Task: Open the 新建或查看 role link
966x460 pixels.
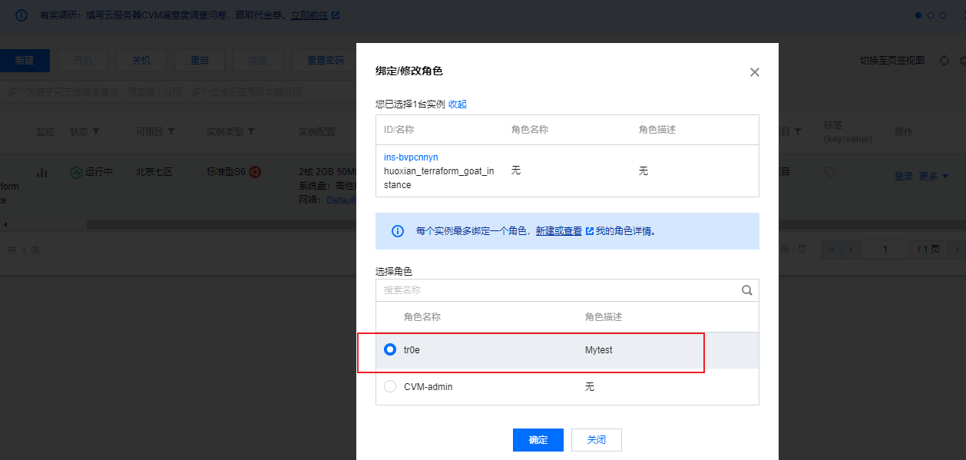Action: coord(559,230)
